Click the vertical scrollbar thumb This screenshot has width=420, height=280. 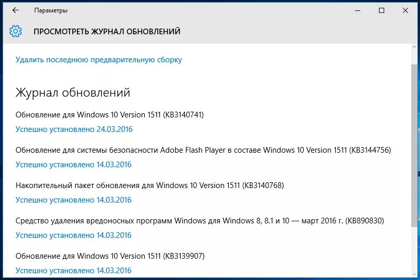[x=414, y=146]
